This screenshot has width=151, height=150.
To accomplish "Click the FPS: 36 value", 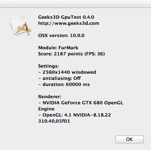I will click(95, 54).
